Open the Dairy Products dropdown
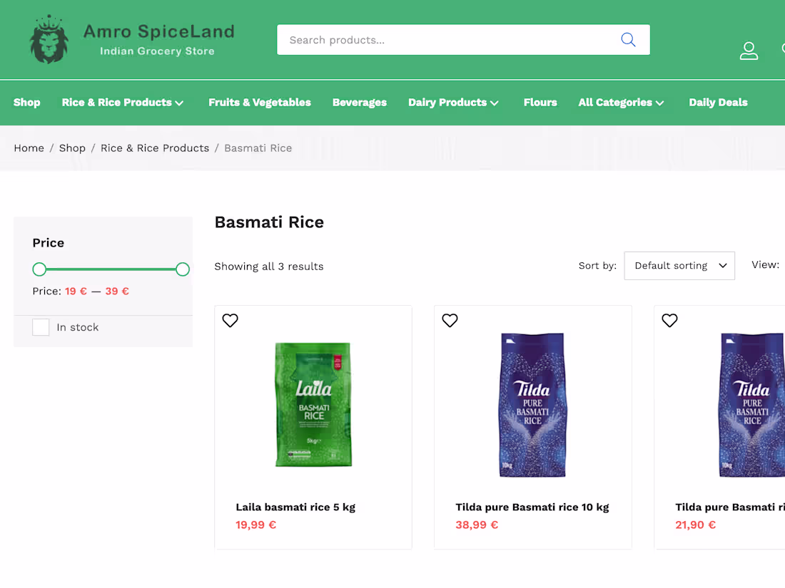The width and height of the screenshot is (785, 588). tap(453, 102)
